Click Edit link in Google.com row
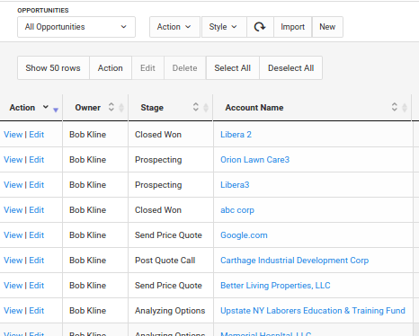 37,235
